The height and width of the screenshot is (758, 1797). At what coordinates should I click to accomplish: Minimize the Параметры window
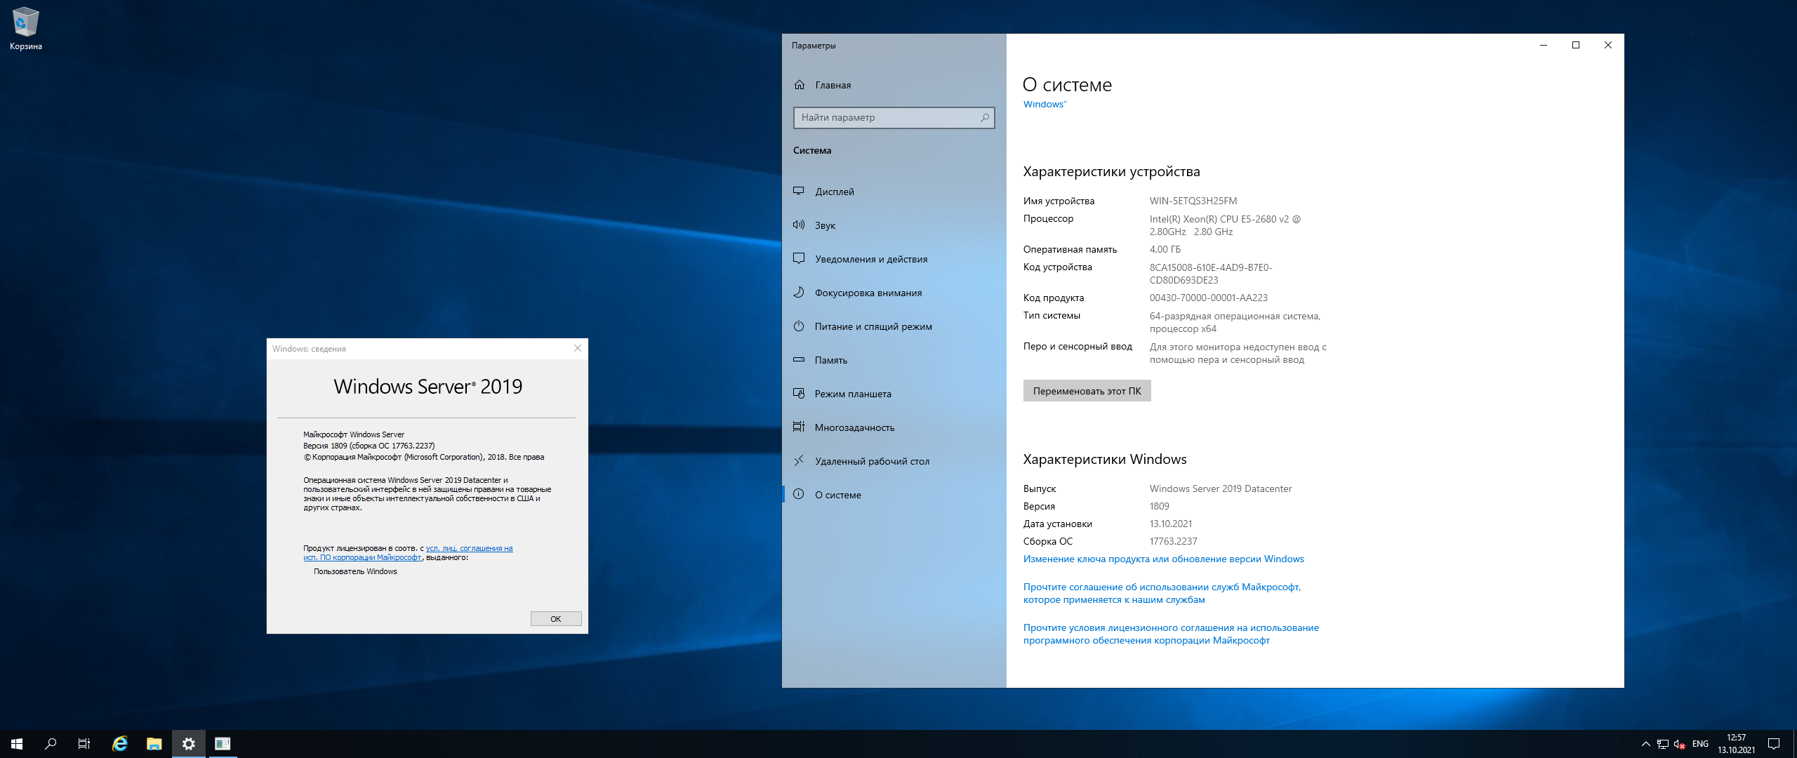click(x=1544, y=45)
